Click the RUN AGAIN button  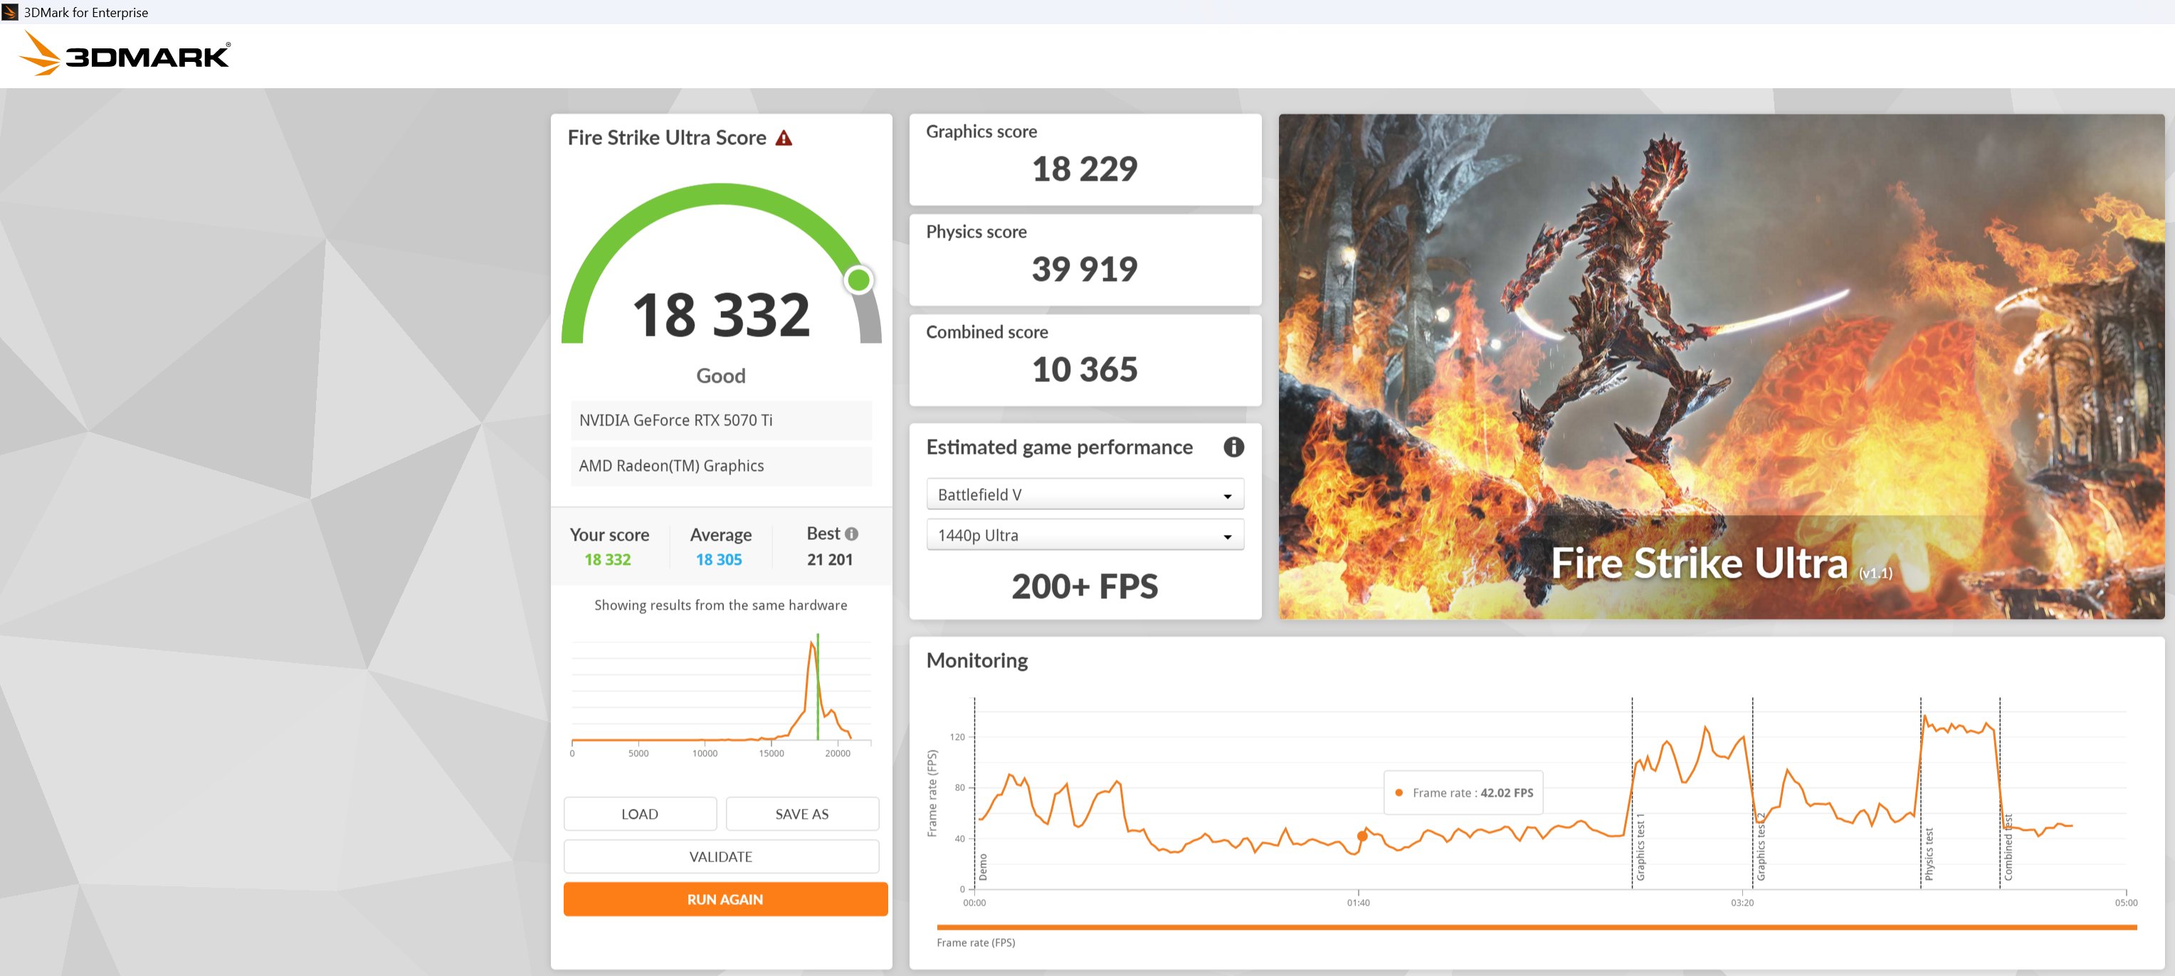725,899
